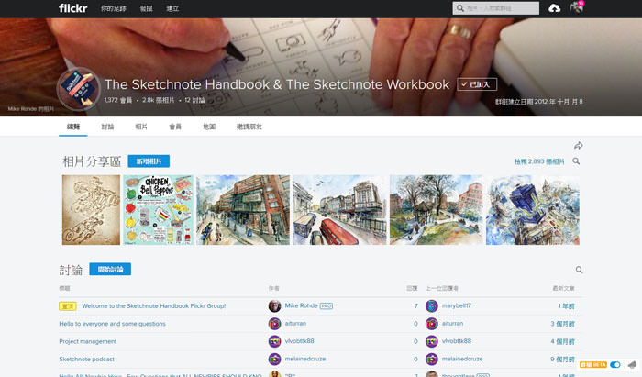Click Mike Rohde's author avatar
The width and height of the screenshot is (642, 377).
274,306
